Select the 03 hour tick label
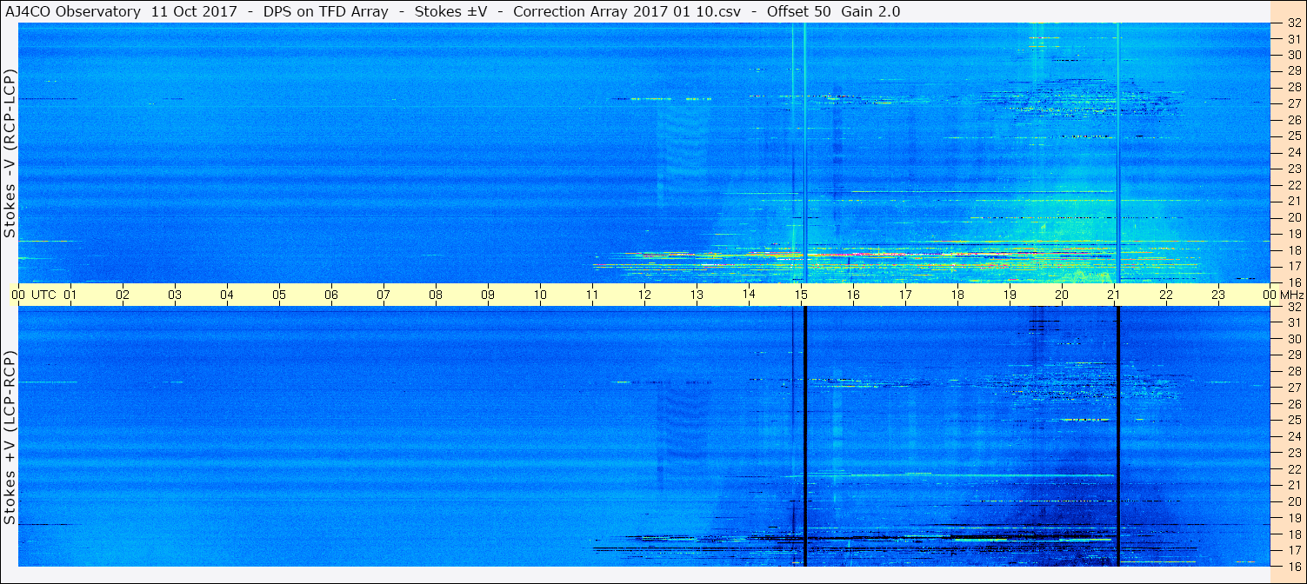Viewport: 1307px width, 584px height. point(175,295)
